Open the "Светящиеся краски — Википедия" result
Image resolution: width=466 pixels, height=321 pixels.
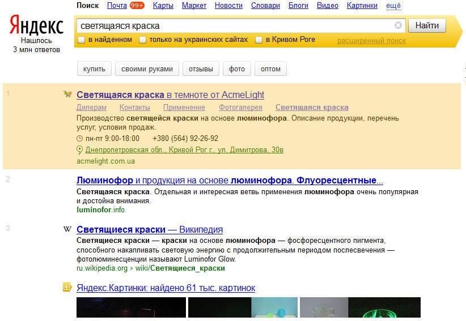pos(150,229)
